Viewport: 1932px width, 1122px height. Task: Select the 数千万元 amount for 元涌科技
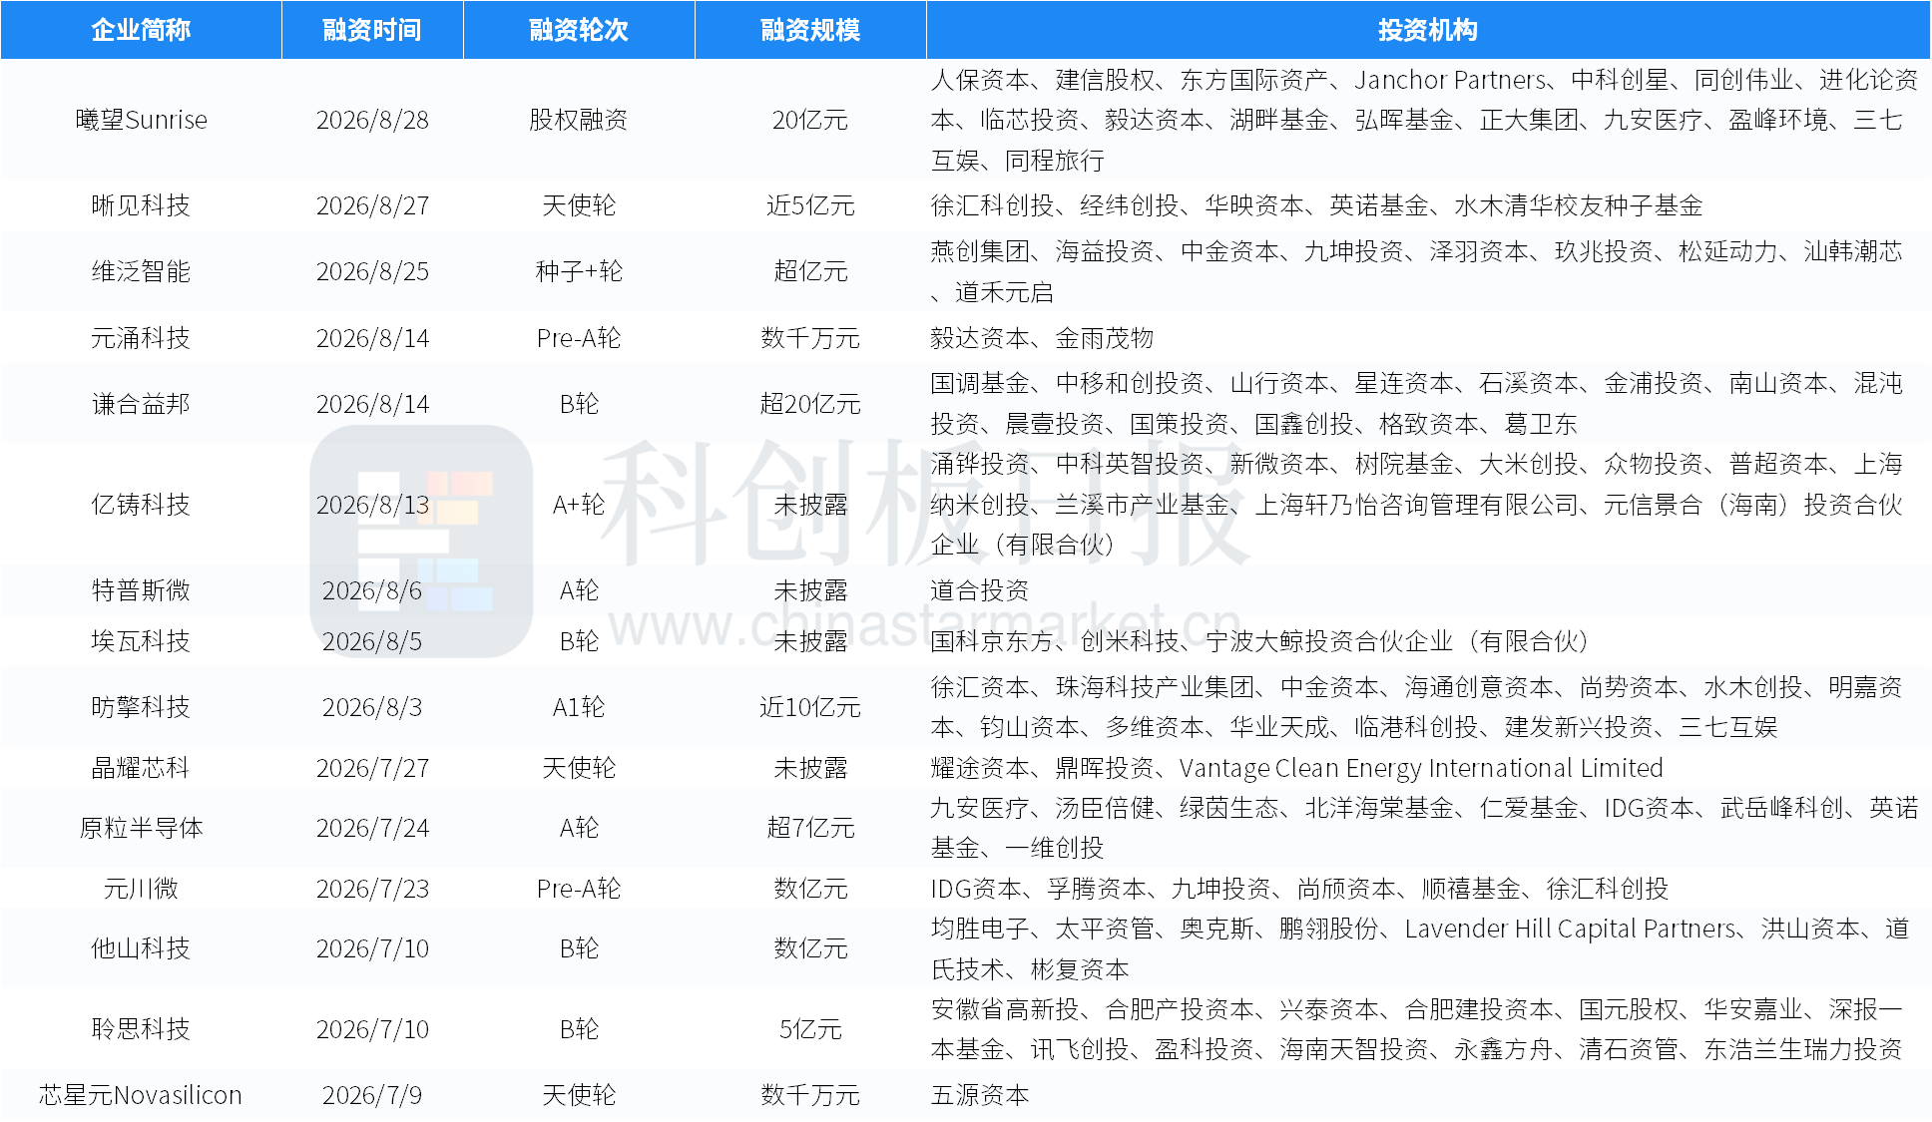click(x=810, y=338)
